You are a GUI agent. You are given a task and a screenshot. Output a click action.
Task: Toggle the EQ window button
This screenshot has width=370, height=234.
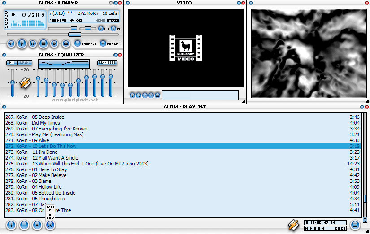[x=103, y=29]
